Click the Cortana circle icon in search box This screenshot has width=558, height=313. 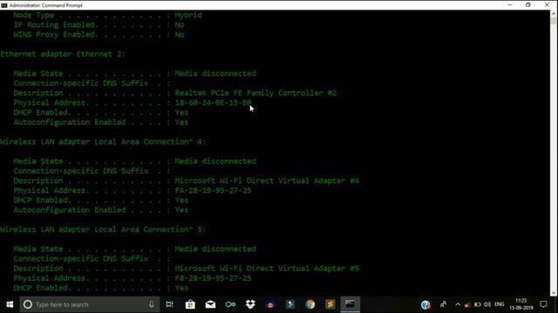[x=28, y=304]
